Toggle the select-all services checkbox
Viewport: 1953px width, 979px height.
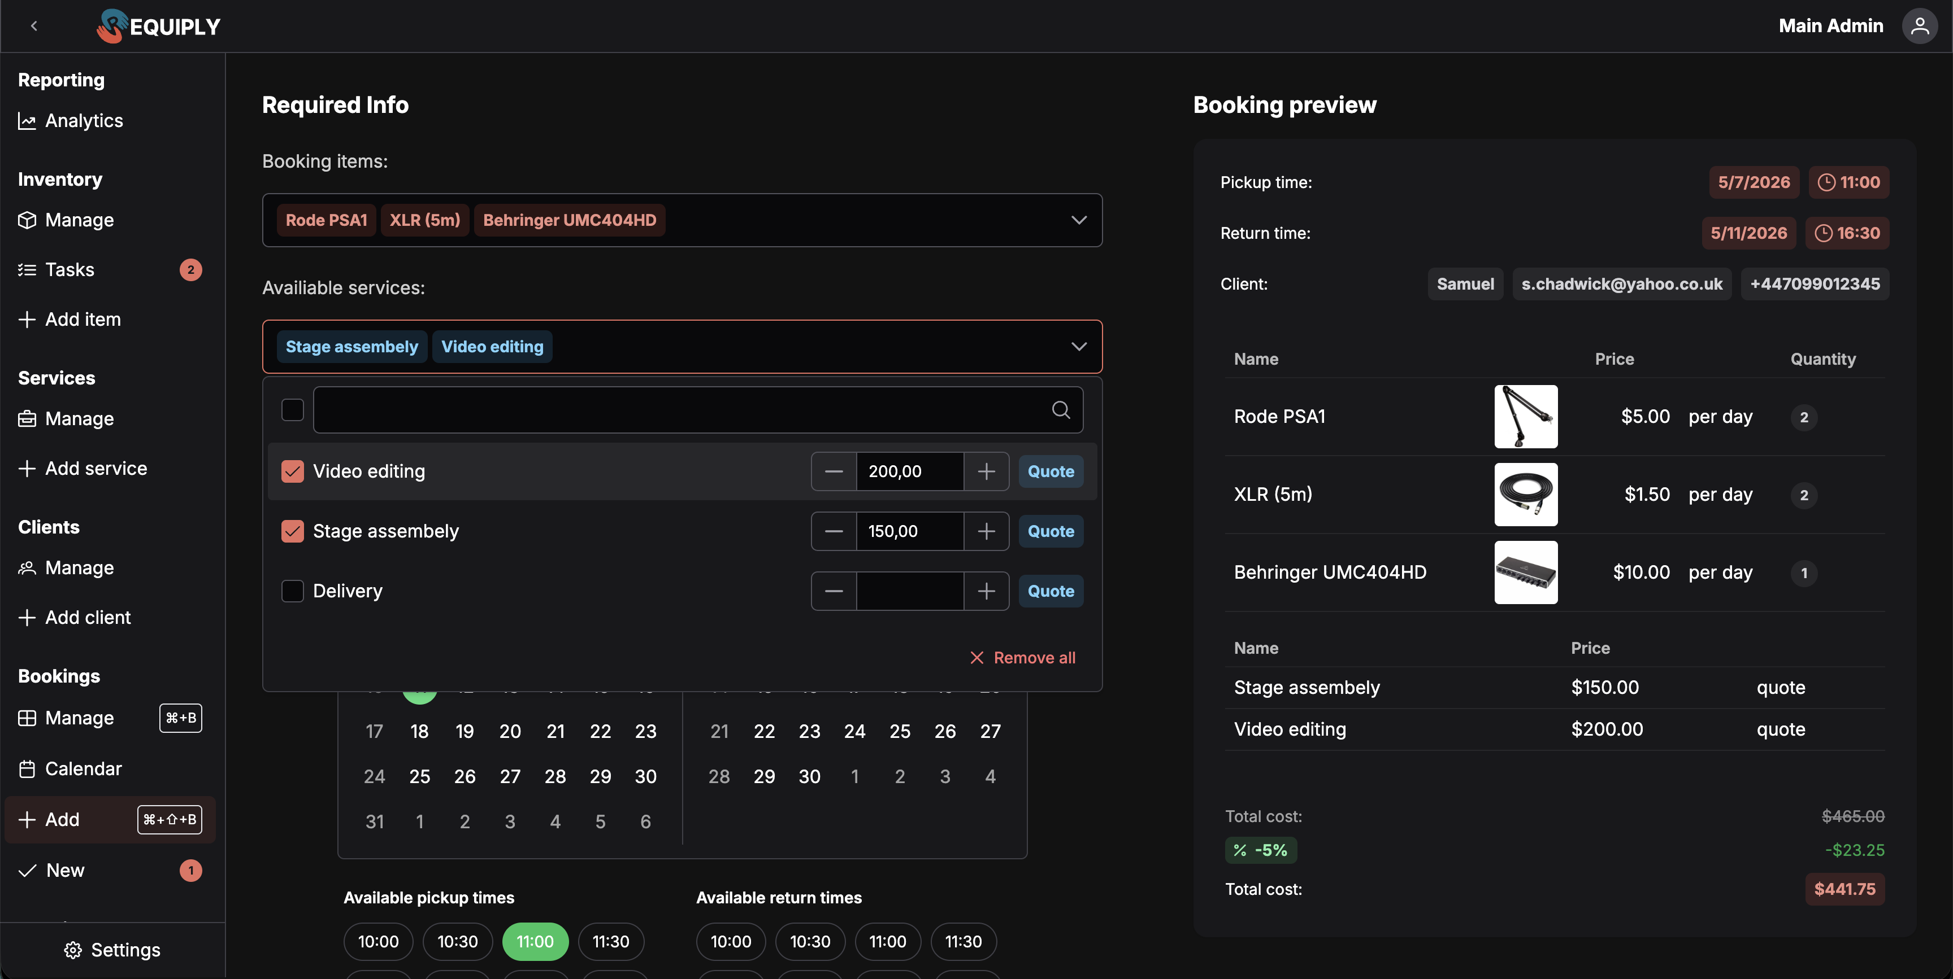292,410
